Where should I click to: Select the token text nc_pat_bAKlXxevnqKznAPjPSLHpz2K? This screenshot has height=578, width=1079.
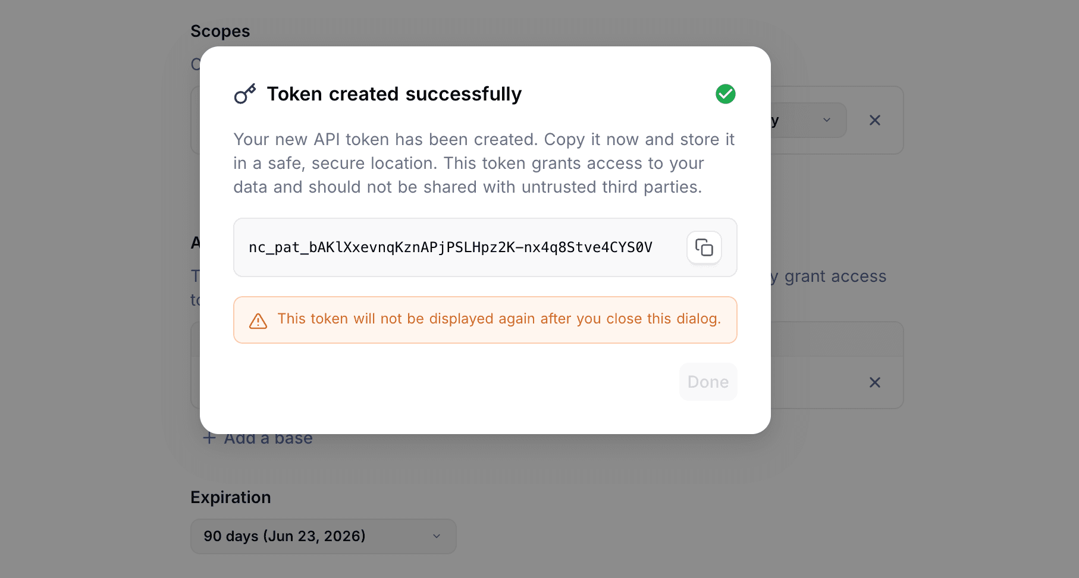[451, 247]
